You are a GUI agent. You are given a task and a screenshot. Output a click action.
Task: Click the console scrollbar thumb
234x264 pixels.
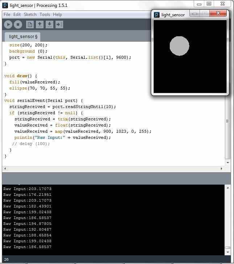pyautogui.click(x=228, y=248)
